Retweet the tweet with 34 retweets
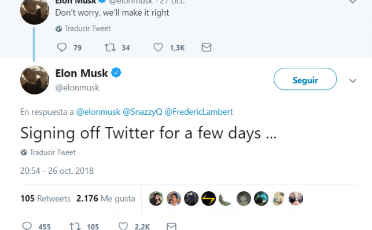 pos(110,48)
